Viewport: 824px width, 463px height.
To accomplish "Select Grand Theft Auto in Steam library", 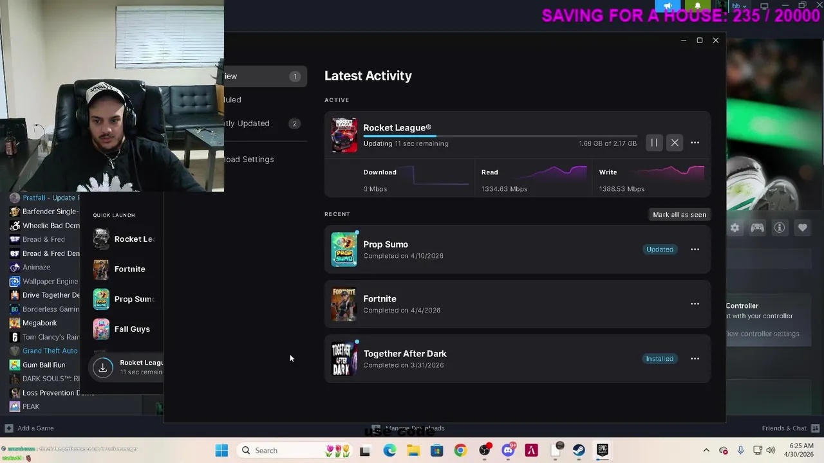I will coord(44,350).
